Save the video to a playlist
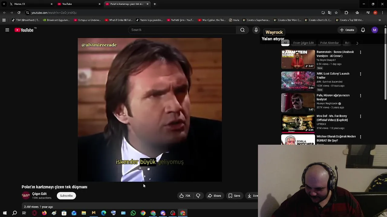Image resolution: width=387 pixels, height=217 pixels. [x=234, y=196]
